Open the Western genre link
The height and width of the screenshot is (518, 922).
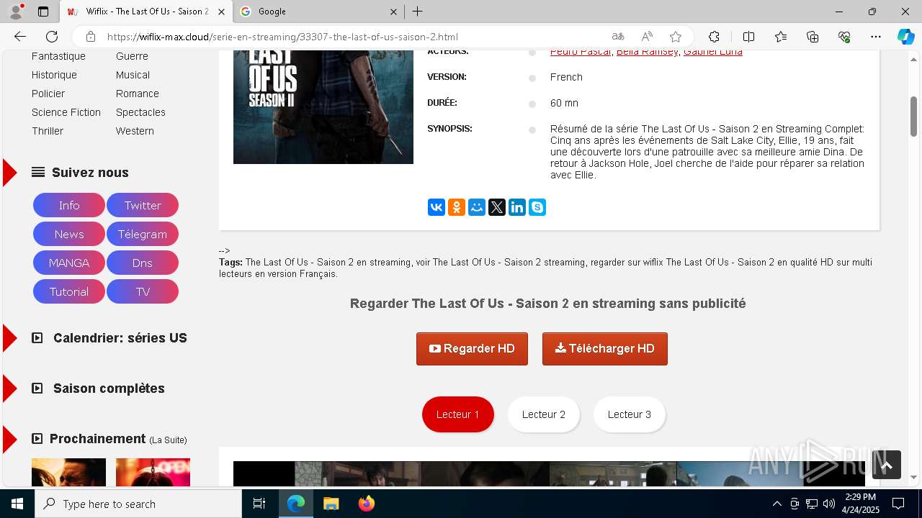coord(135,131)
